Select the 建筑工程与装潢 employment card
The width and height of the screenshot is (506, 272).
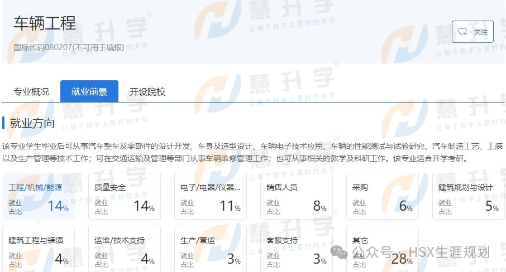pyautogui.click(x=39, y=249)
